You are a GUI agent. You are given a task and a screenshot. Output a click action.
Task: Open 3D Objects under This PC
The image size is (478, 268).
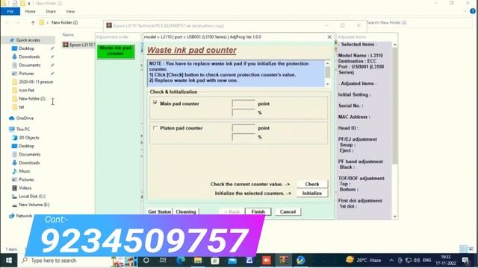click(29, 138)
